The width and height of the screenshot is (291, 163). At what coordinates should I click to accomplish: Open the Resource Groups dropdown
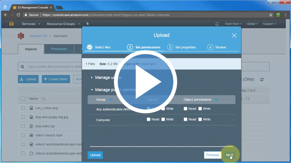[63, 24]
